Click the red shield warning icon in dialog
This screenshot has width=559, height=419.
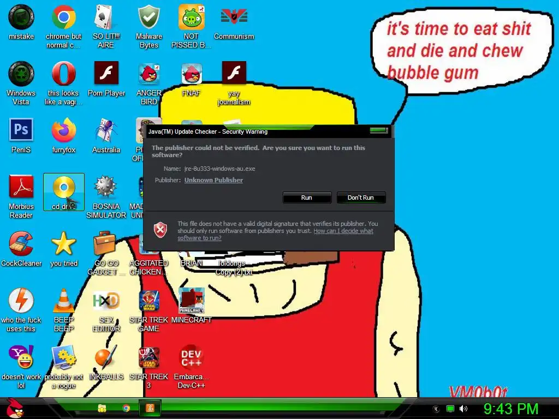coord(160,230)
